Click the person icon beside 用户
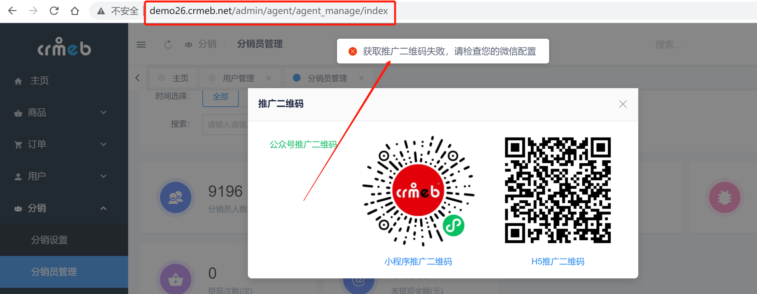 18,177
